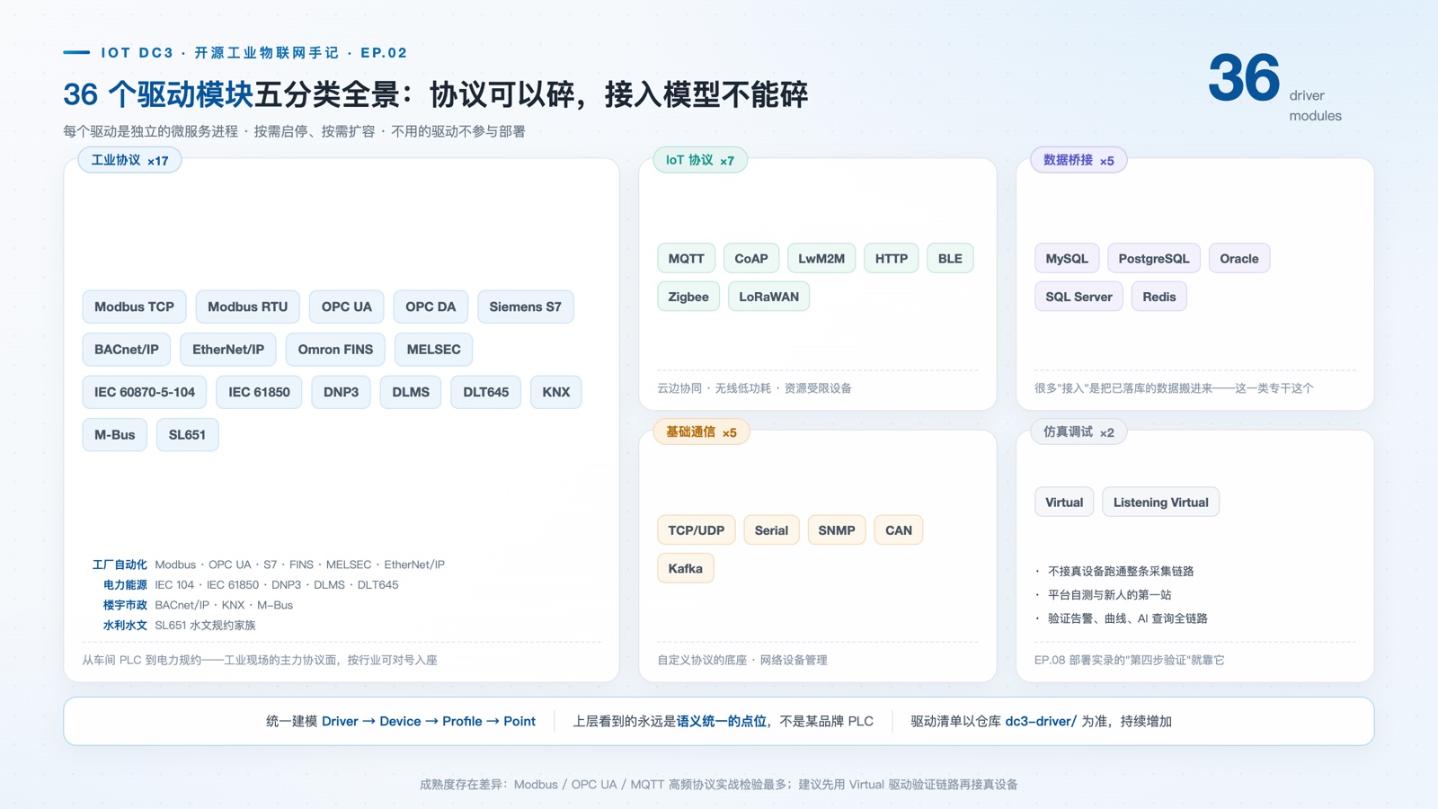Click the 语义统一的点位 highlighted text
This screenshot has width=1438, height=809.
tap(722, 721)
